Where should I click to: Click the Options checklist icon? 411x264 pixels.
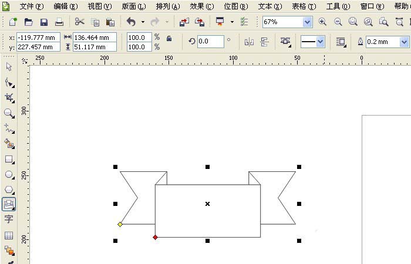pyautogui.click(x=244, y=22)
